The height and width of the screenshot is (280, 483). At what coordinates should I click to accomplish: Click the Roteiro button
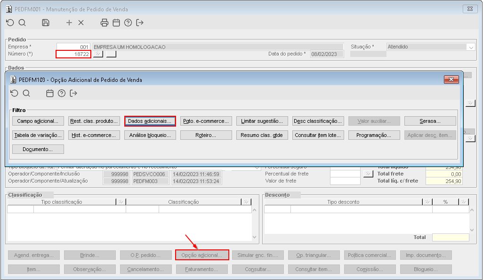click(206, 135)
